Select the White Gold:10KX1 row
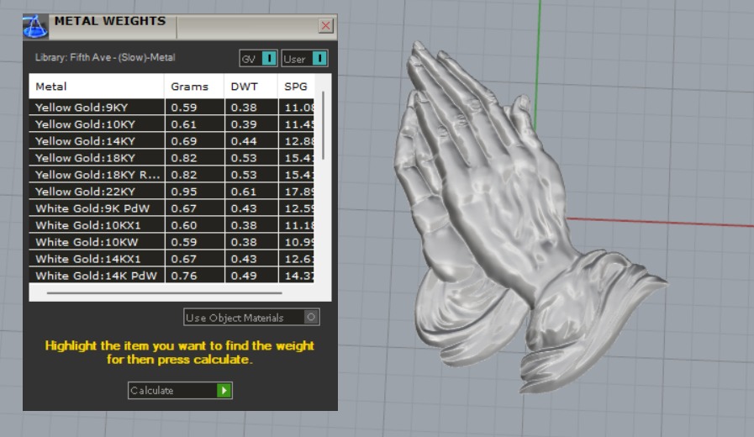 171,225
